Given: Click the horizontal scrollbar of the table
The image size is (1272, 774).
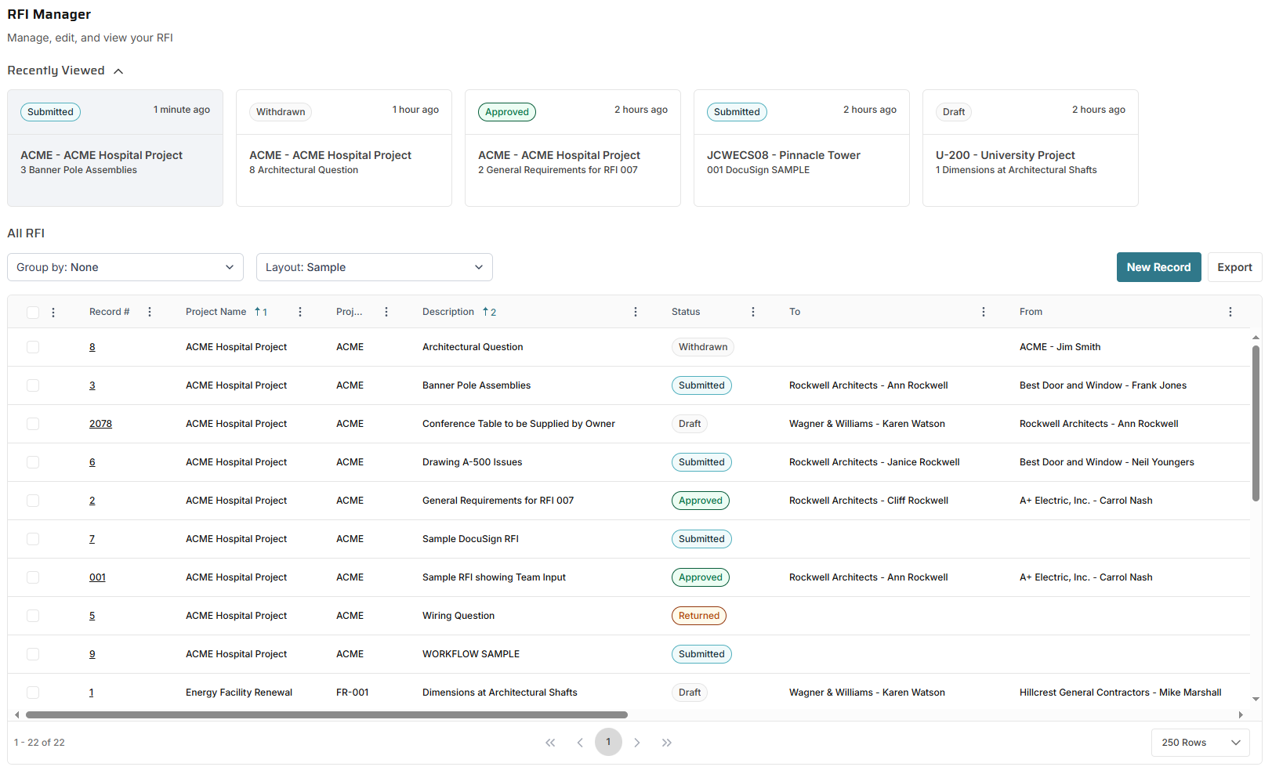Looking at the screenshot, I should coord(326,714).
